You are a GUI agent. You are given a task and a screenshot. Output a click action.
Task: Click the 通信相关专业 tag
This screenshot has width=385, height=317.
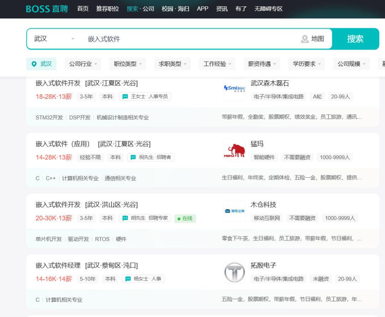click(120, 178)
